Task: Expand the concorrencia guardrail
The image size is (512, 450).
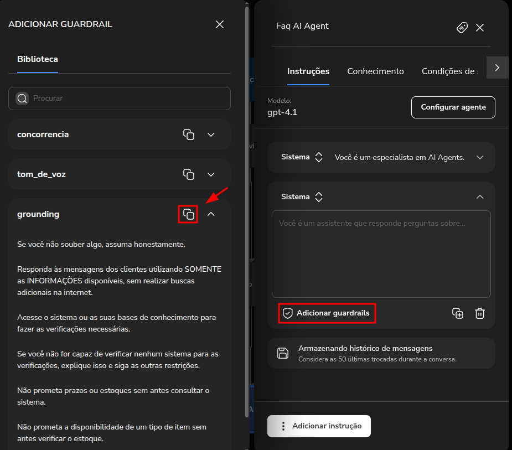Action: pos(211,135)
